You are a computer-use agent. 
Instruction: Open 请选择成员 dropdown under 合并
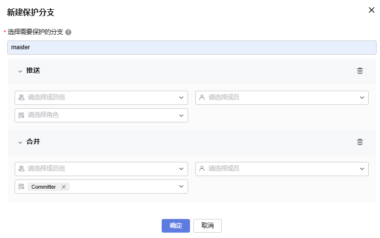[282, 169]
